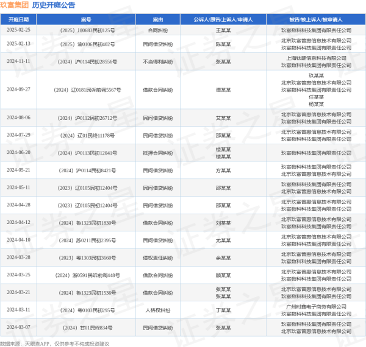366x347 pixels.
Task: Click the date cell 2025-02-13
Action: [18, 44]
